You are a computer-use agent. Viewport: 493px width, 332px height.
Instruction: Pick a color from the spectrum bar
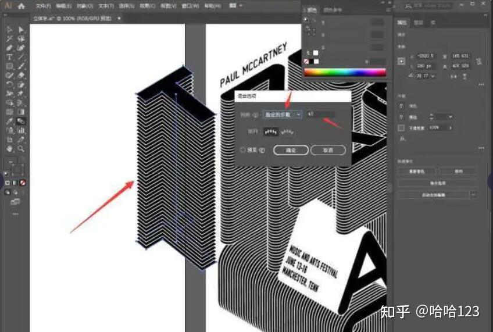[345, 73]
